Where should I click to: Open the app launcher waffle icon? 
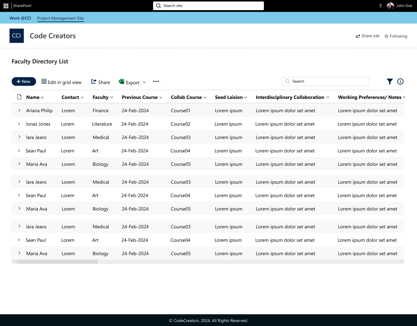6,6
